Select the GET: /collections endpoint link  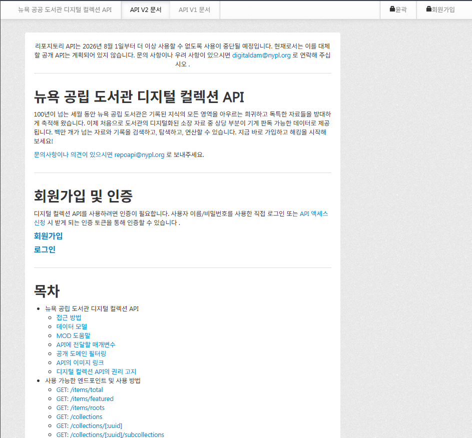click(x=79, y=416)
